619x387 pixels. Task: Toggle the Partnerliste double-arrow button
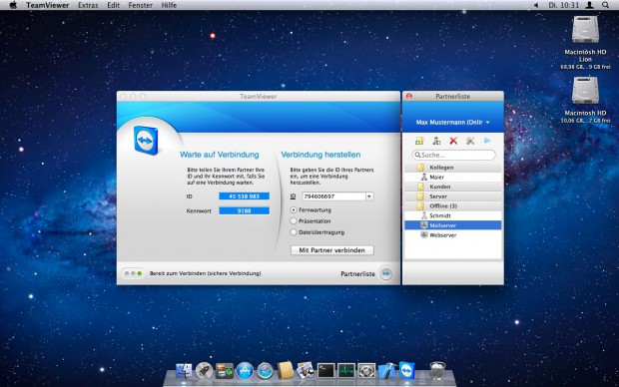385,273
